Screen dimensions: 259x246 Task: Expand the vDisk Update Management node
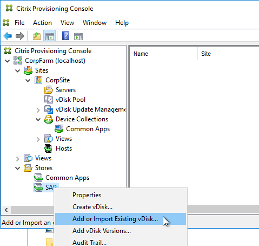(38, 109)
